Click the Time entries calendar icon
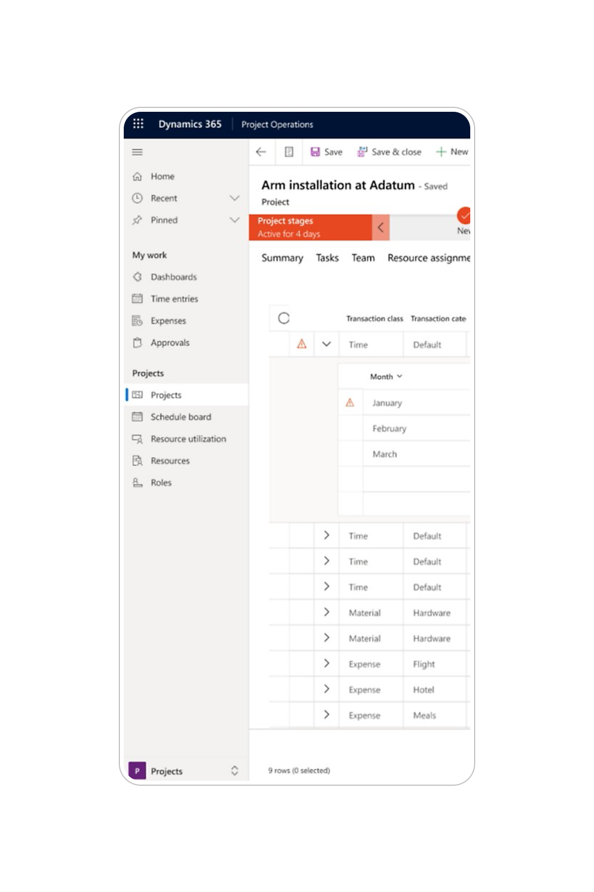This screenshot has height=892, width=594. [x=137, y=299]
